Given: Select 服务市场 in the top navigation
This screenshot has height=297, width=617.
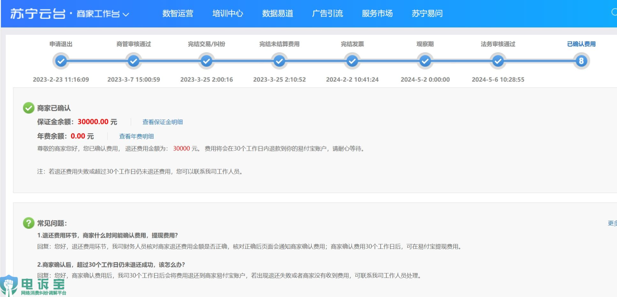Looking at the screenshot, I should [x=377, y=14].
